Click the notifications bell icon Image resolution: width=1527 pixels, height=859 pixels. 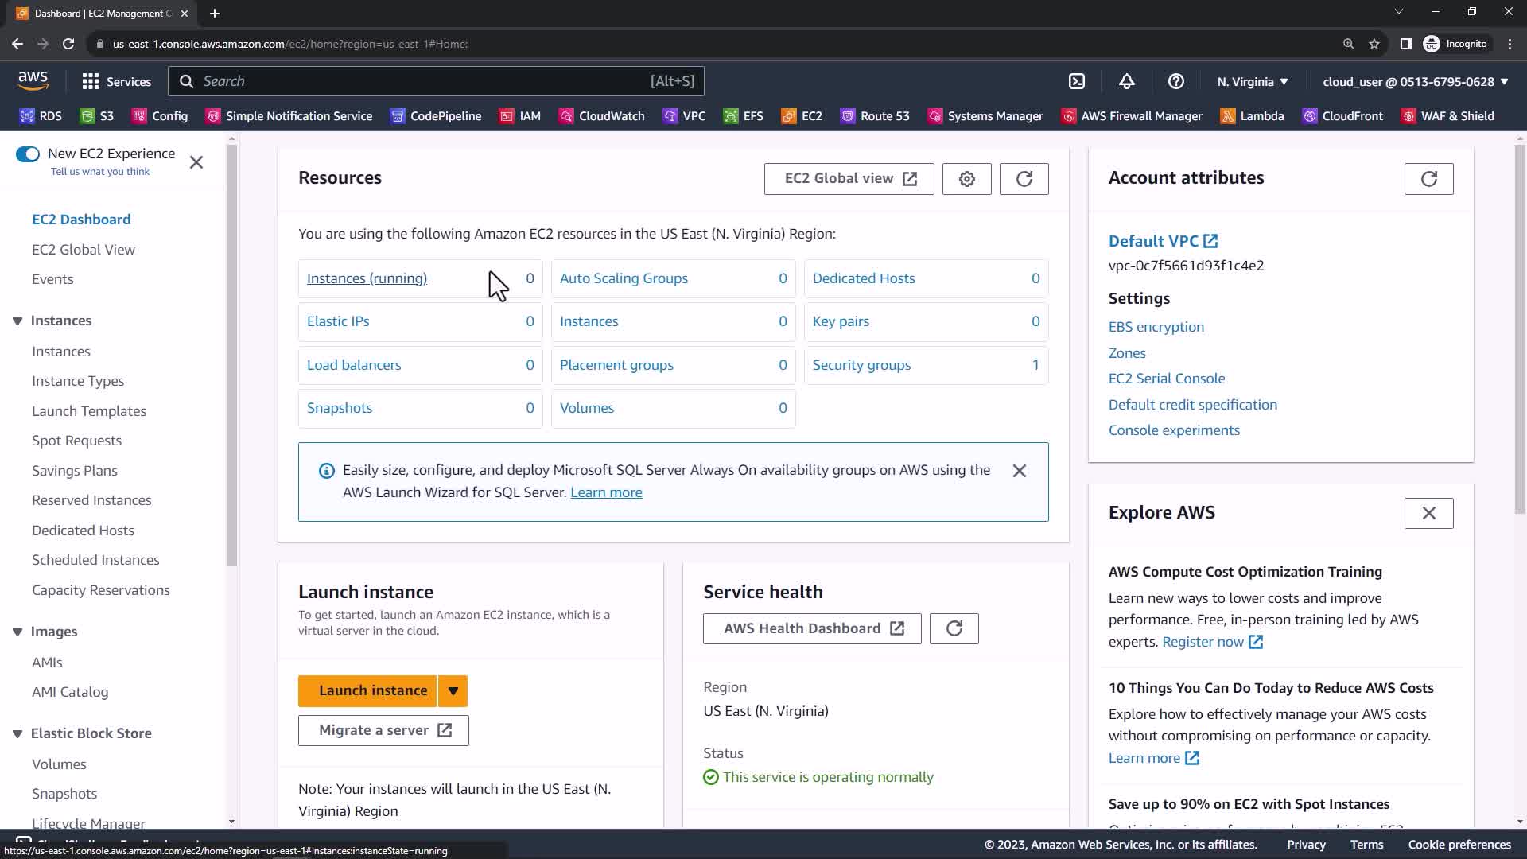pos(1127,81)
